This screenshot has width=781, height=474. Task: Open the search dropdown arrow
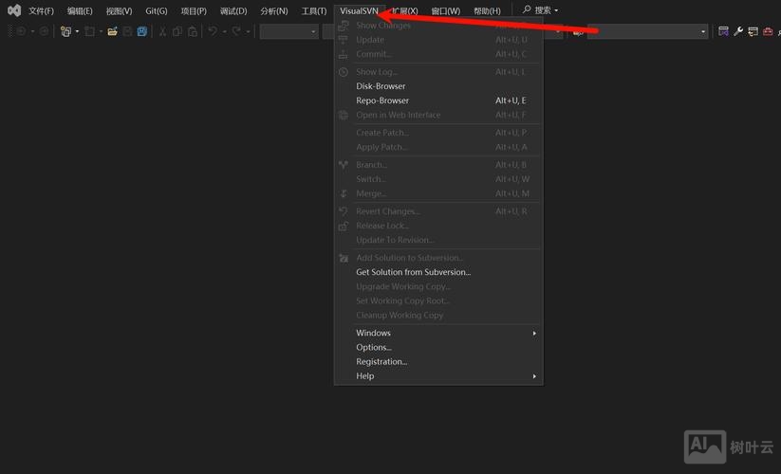click(556, 10)
